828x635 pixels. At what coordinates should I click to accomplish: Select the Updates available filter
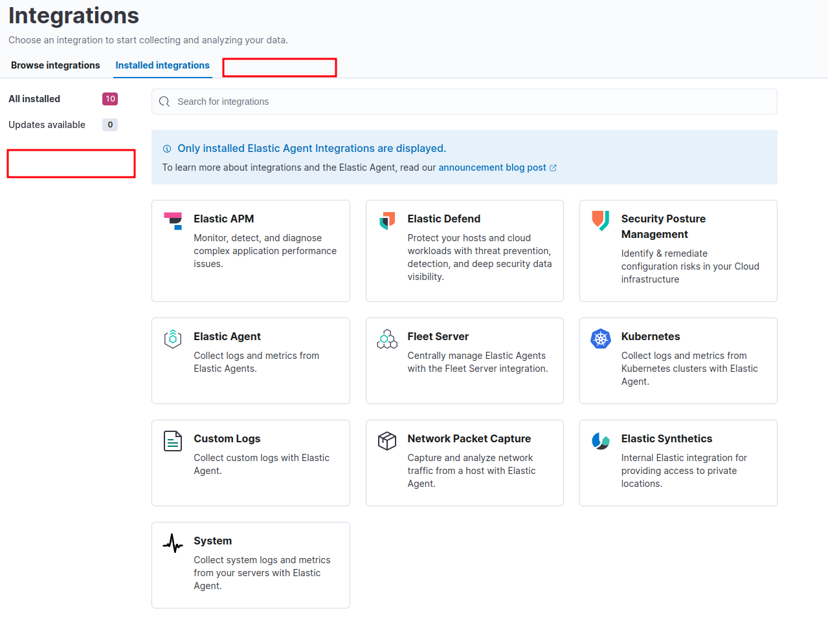[47, 124]
